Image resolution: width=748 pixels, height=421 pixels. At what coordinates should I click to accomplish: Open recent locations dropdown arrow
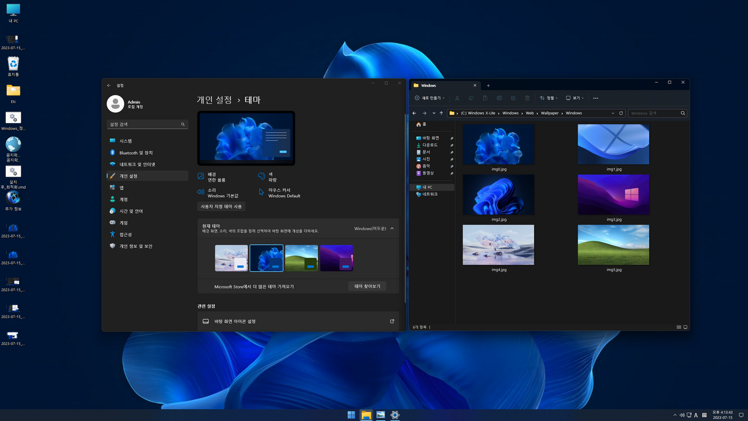[434, 113]
